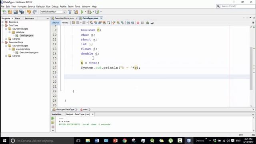
Task: Switch to History view button
Action: coord(65,23)
